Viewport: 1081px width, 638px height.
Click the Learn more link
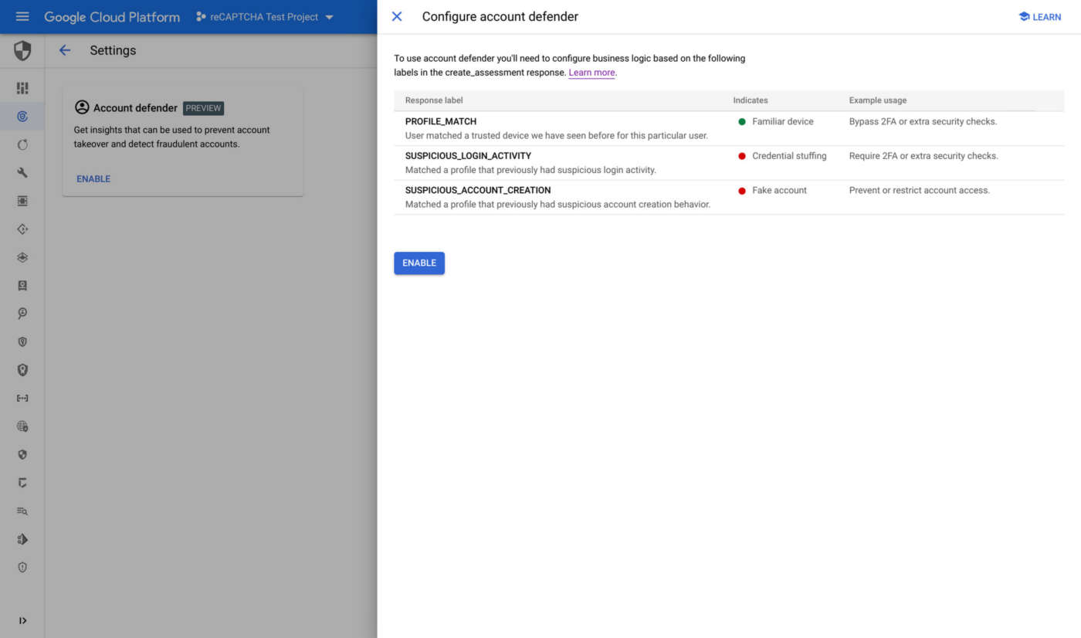591,72
